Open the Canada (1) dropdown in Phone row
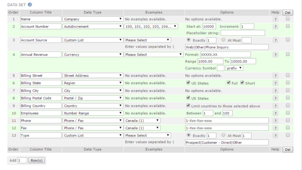The width and height of the screenshot is (302, 170). (142, 121)
